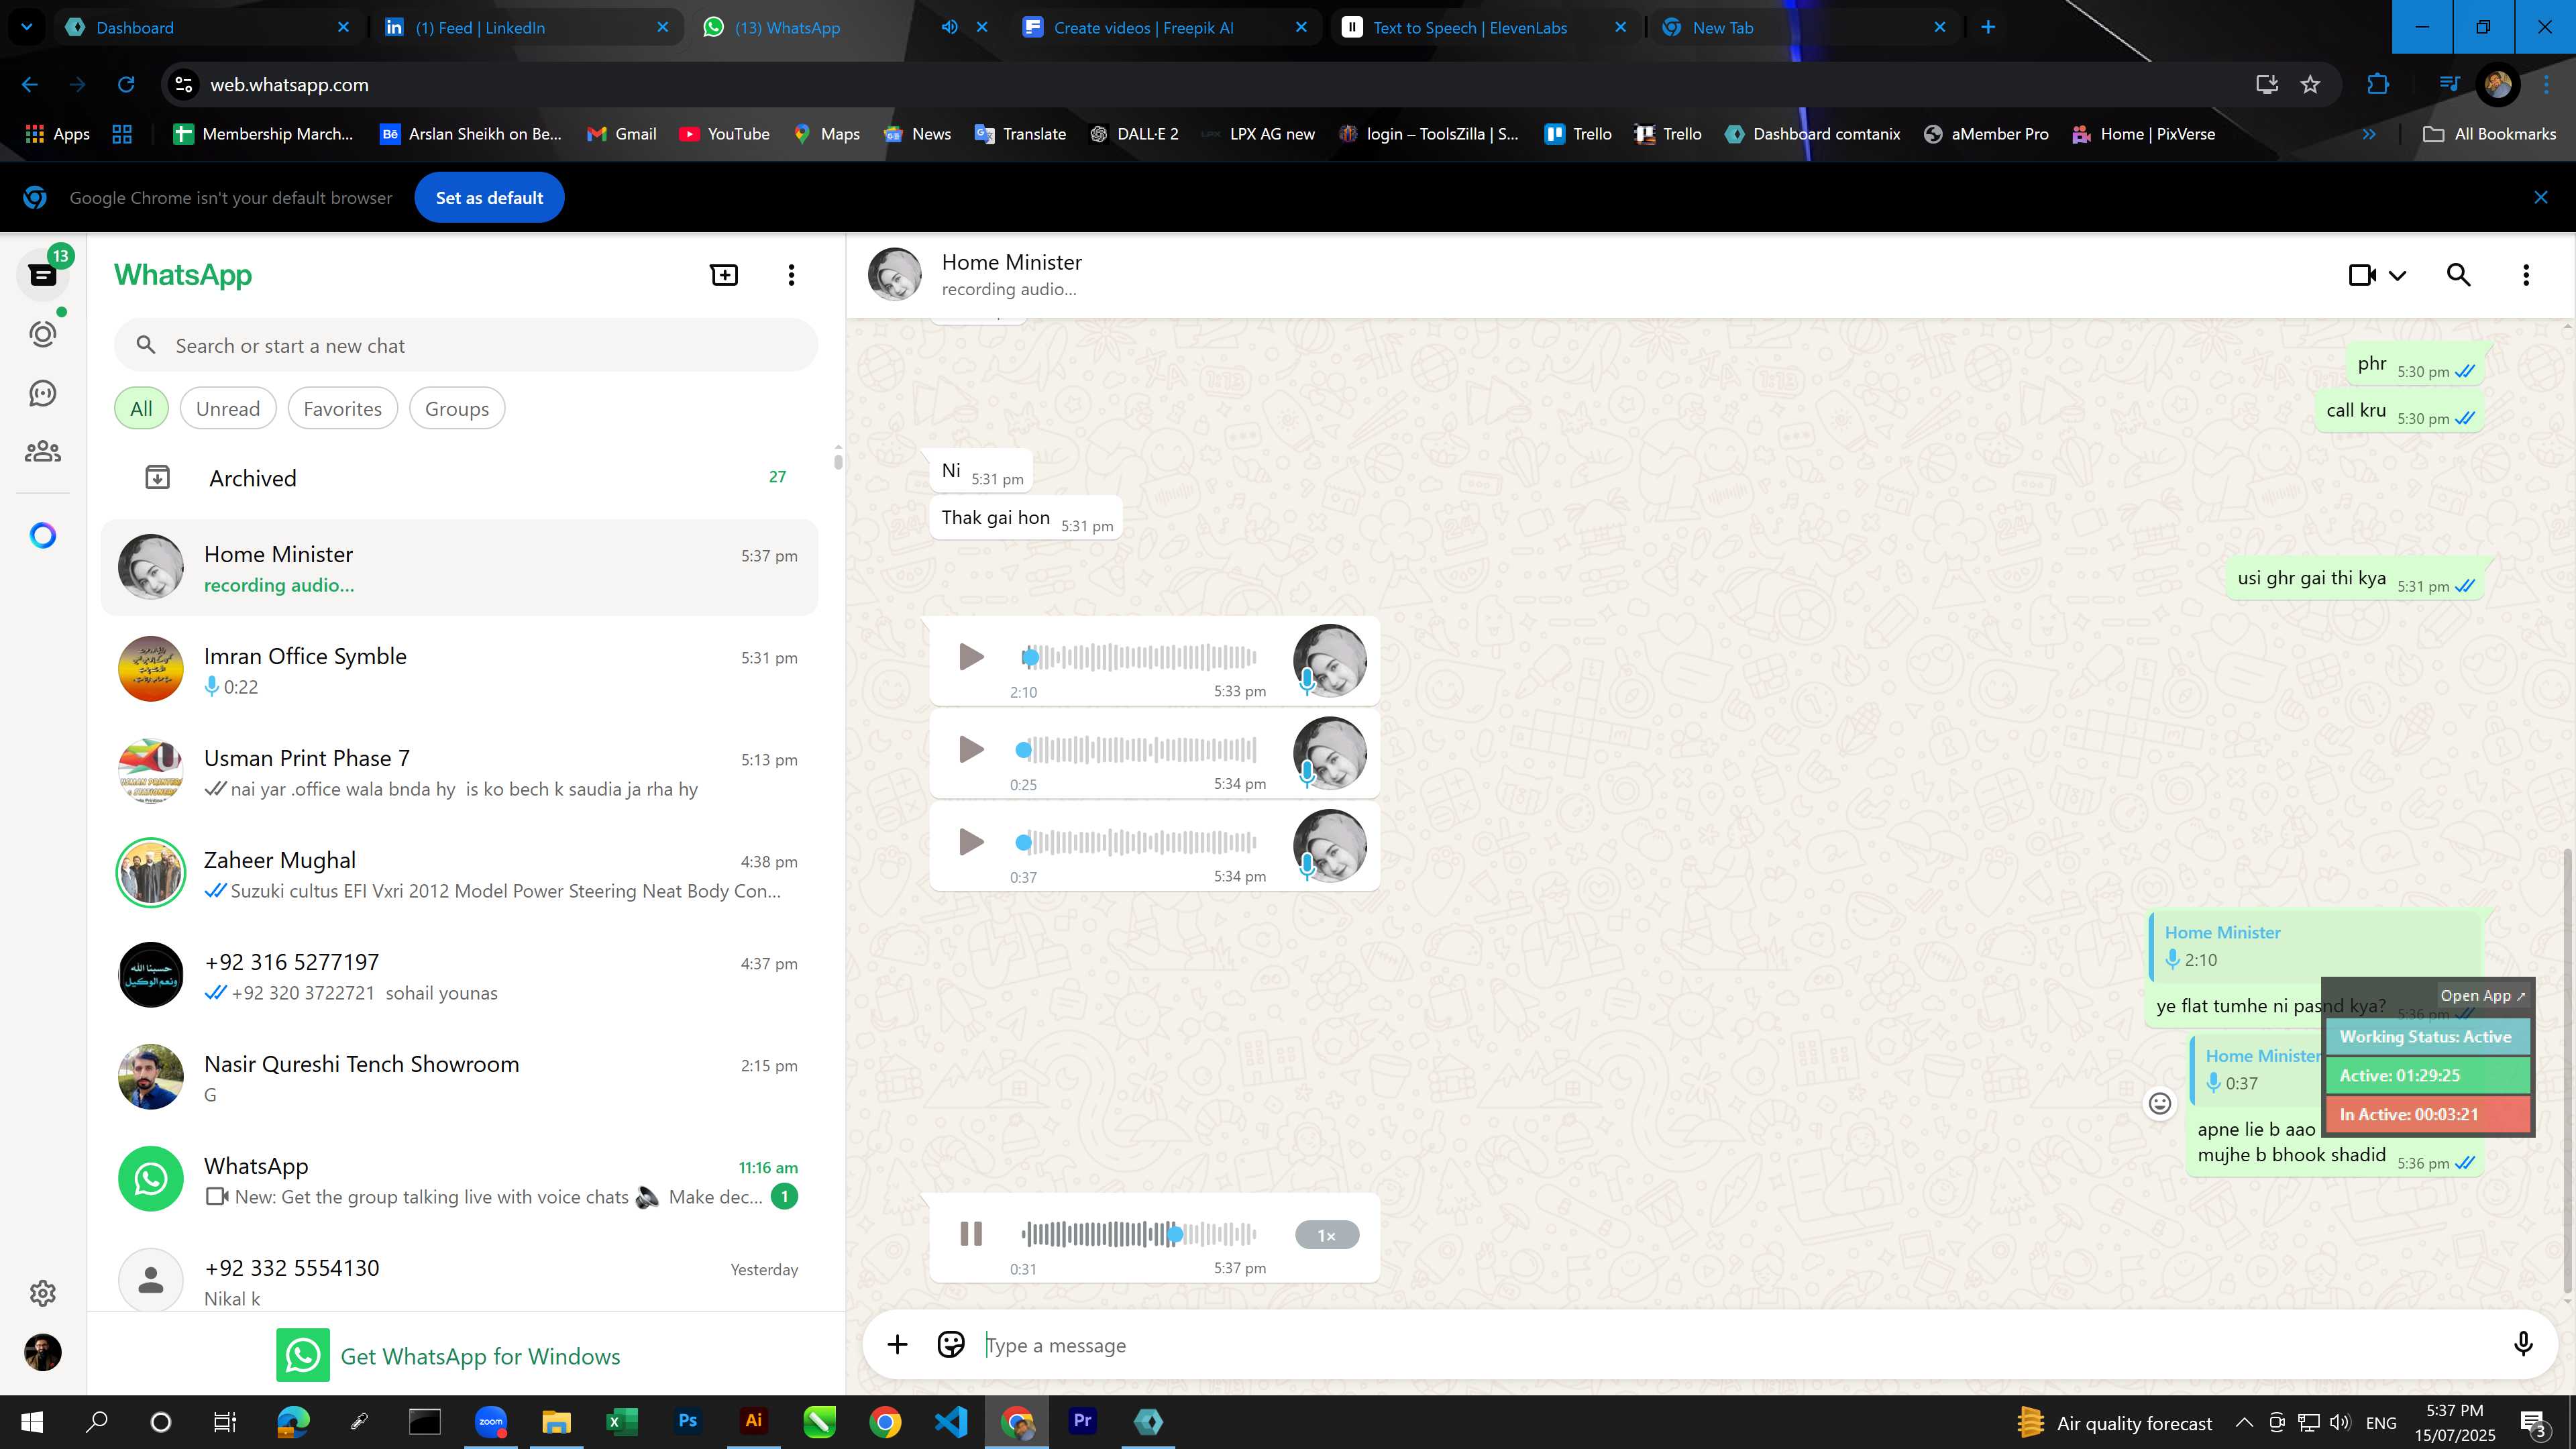Viewport: 2576px width, 1449px height.
Task: Open Zaheer Mughal chat
Action: coord(460,874)
